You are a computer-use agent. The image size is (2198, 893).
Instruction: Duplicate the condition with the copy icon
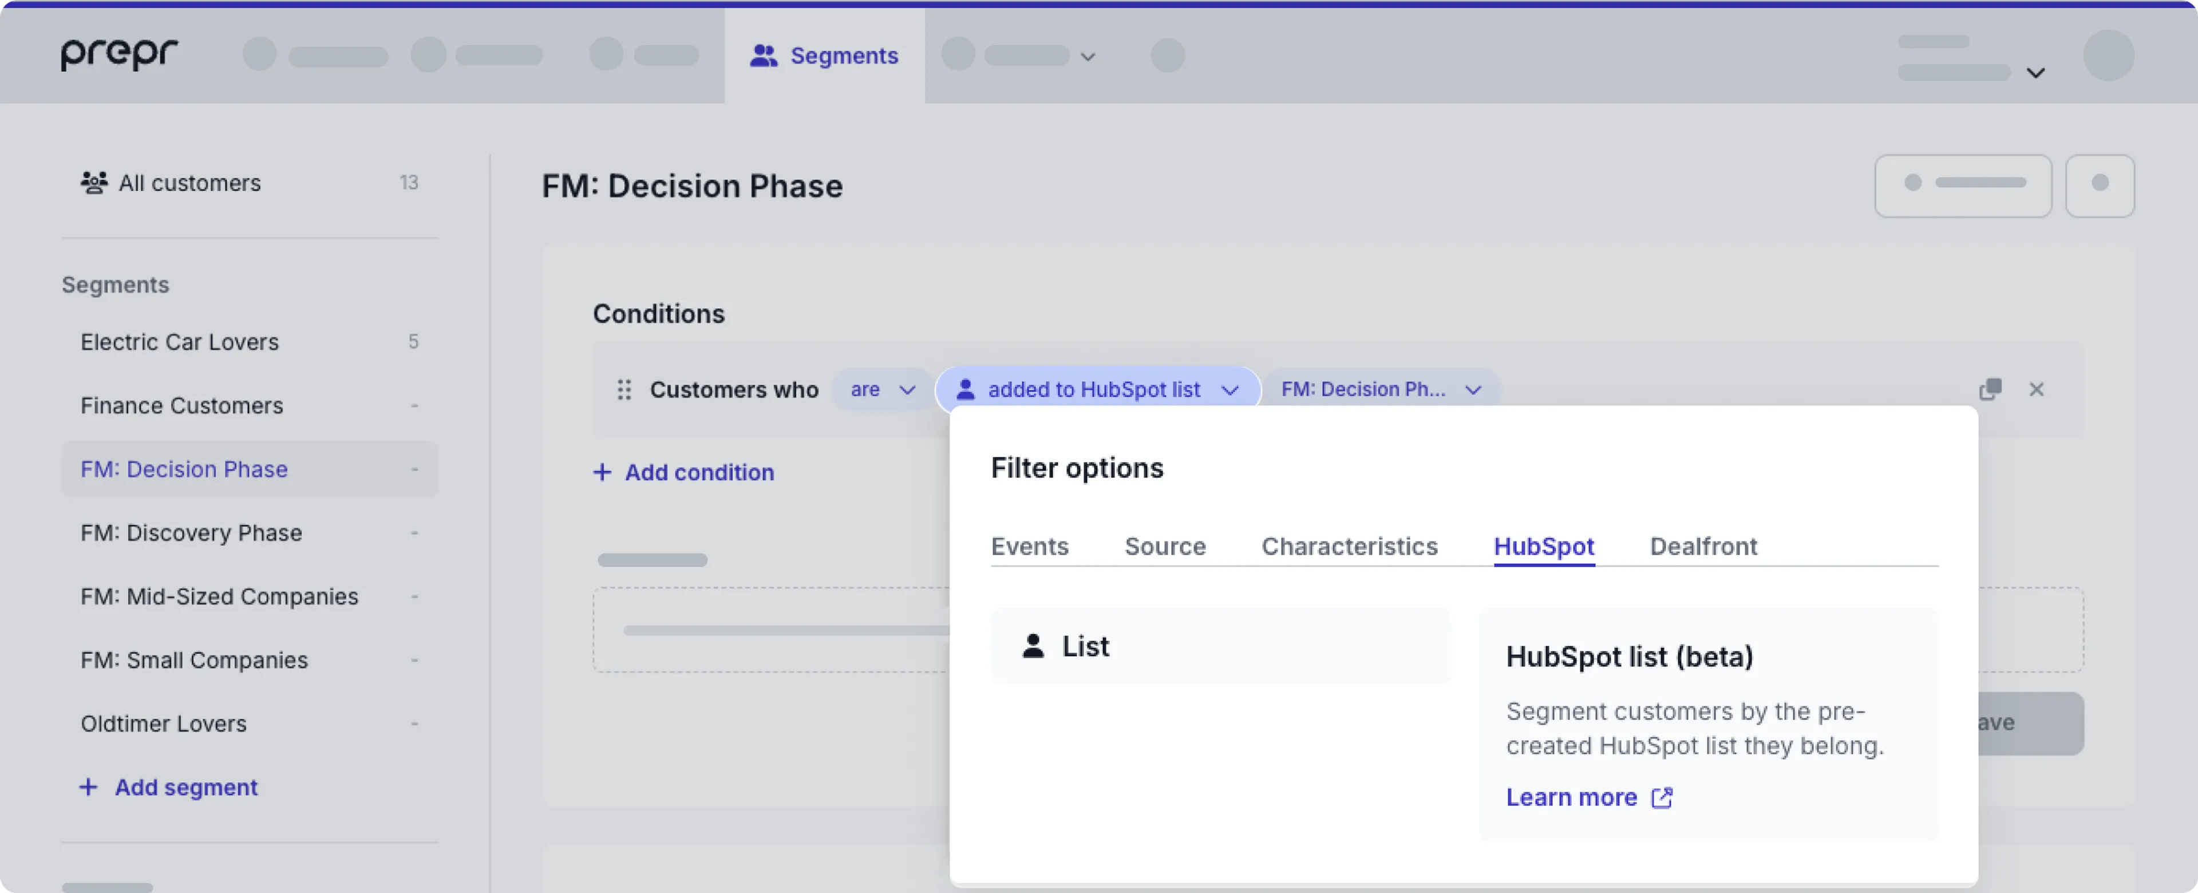[x=1990, y=389]
